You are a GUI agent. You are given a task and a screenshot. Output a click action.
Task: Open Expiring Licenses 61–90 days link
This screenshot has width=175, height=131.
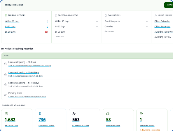[10, 32]
